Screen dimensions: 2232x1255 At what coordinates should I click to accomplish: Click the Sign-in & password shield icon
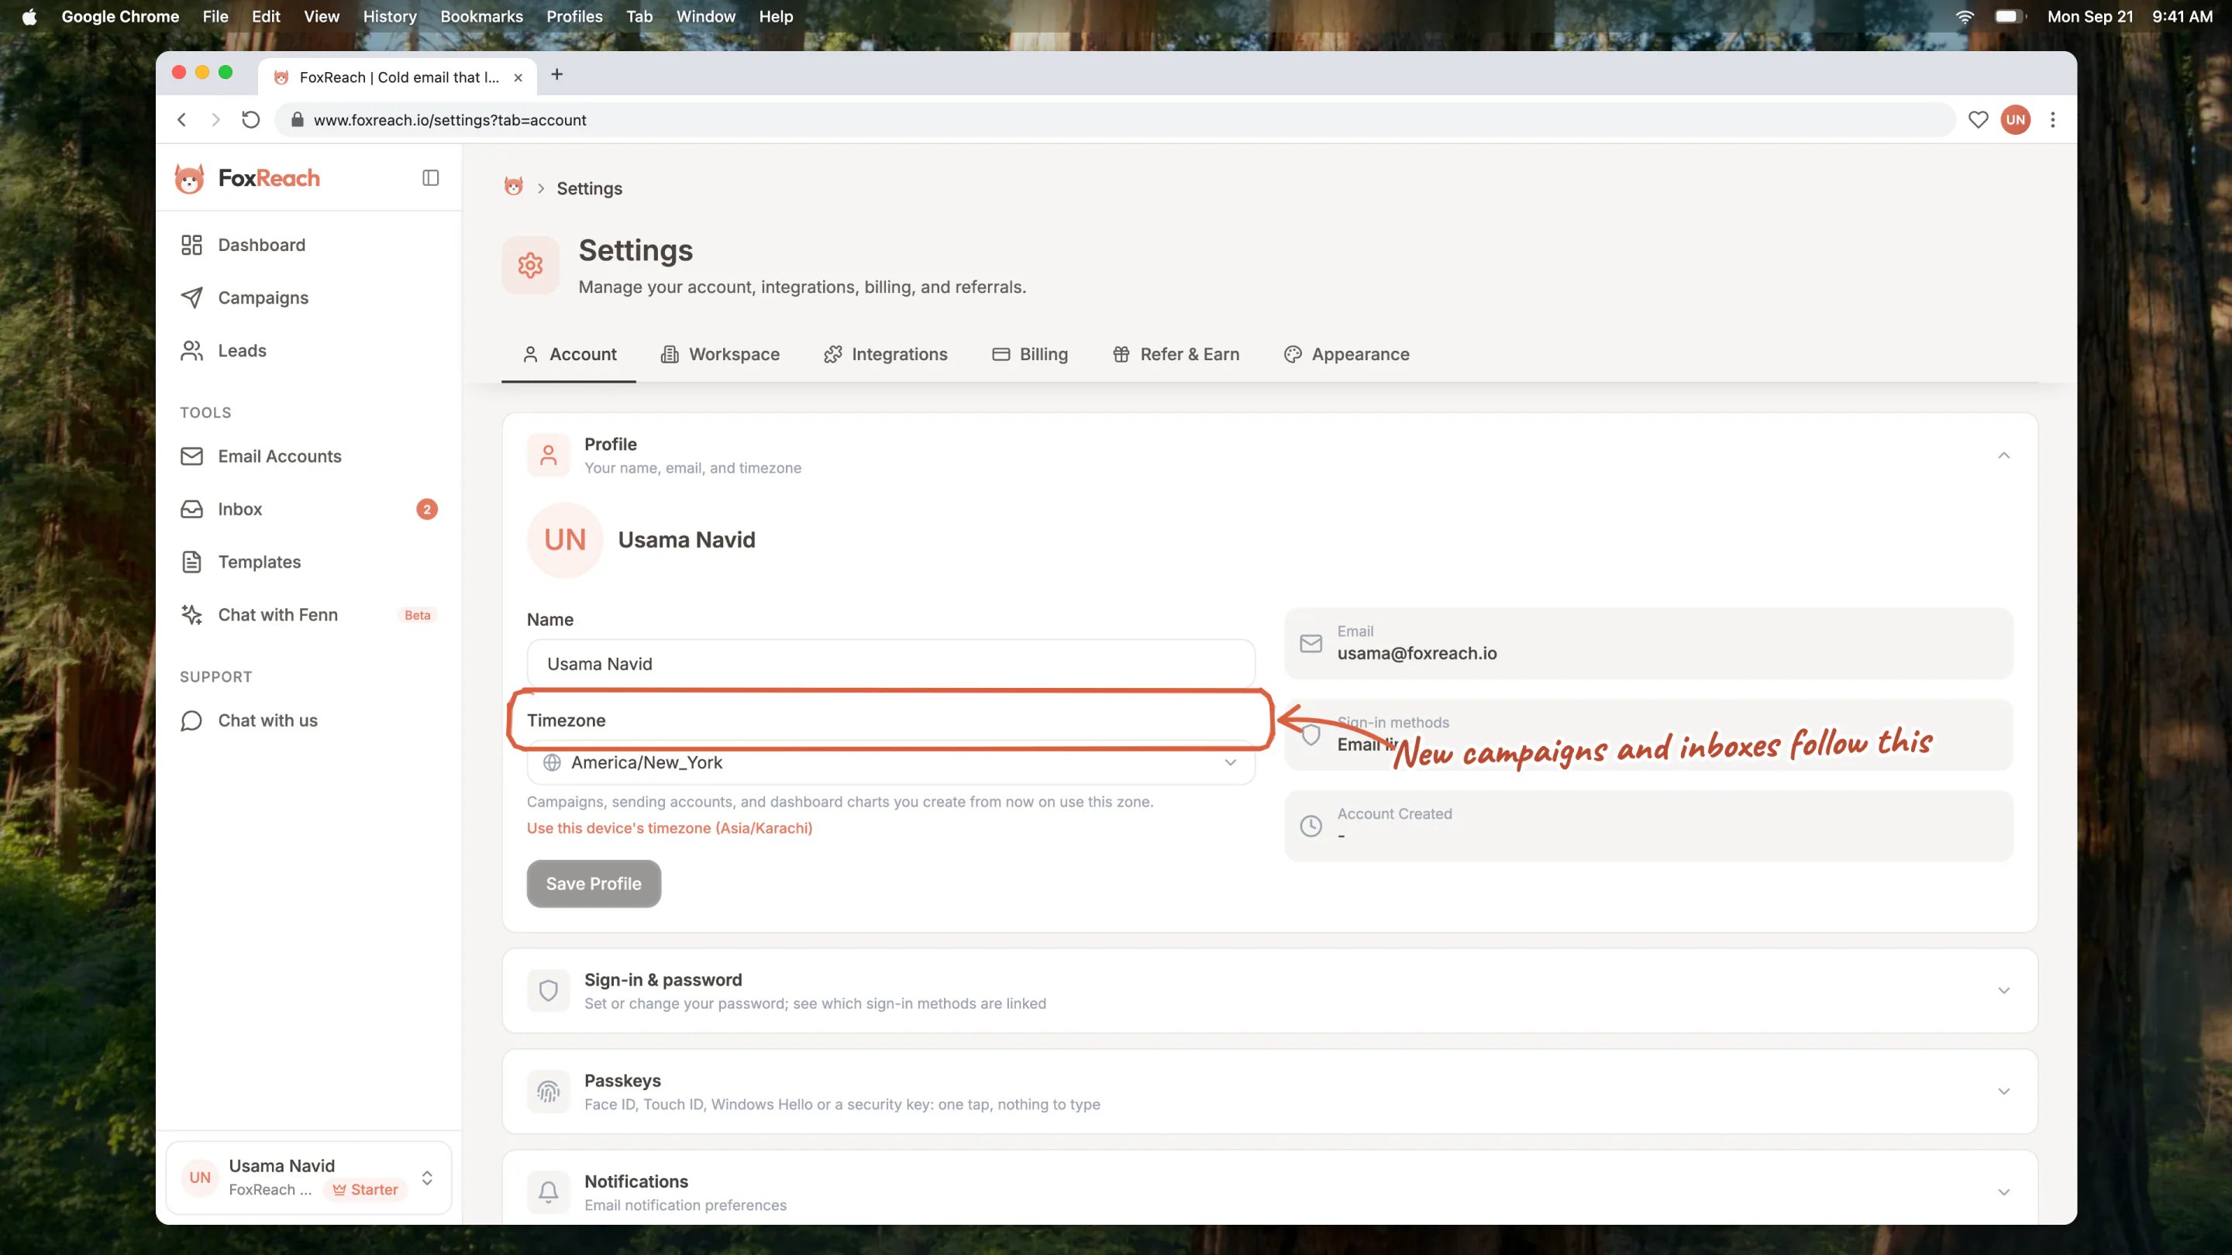(549, 991)
